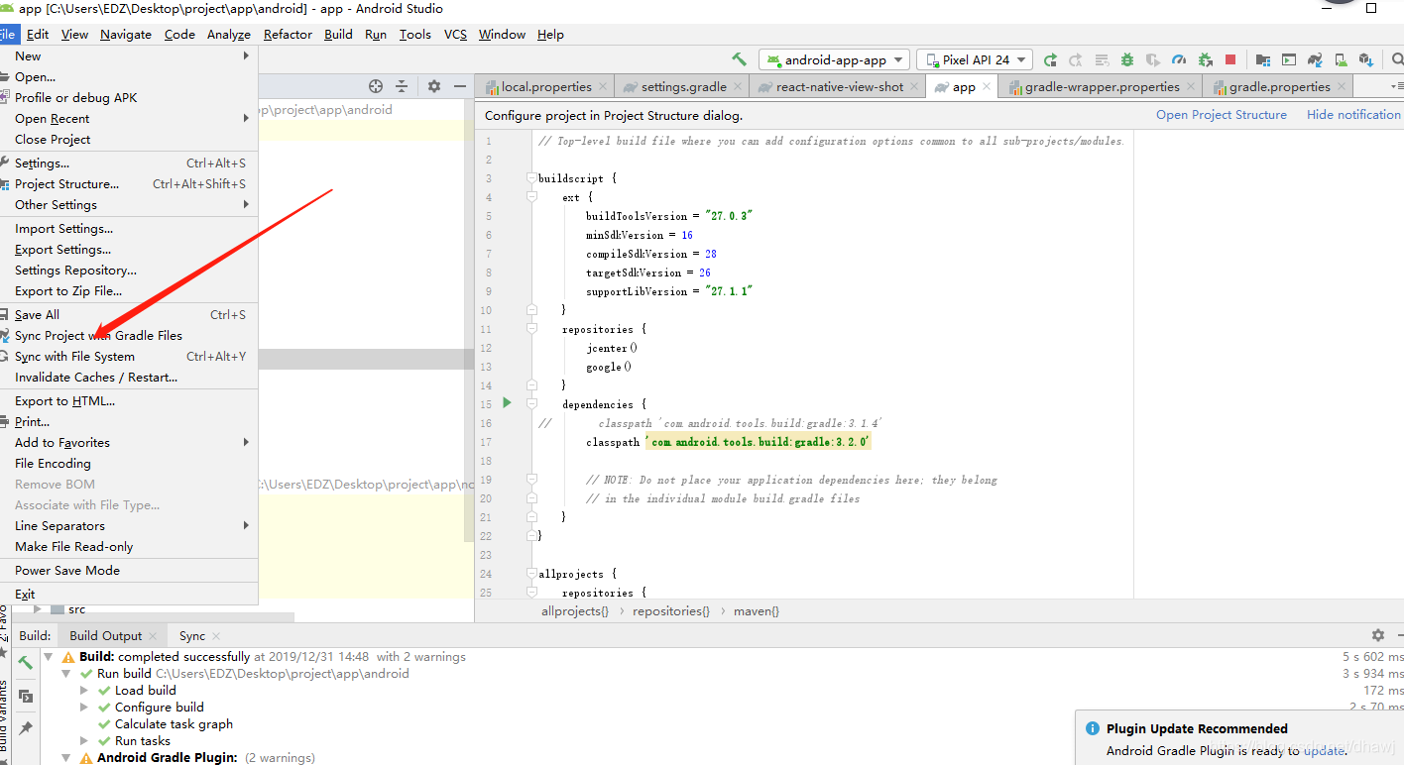Close the local.properties tab
Screen dimensions: 1404x765
click(x=603, y=86)
